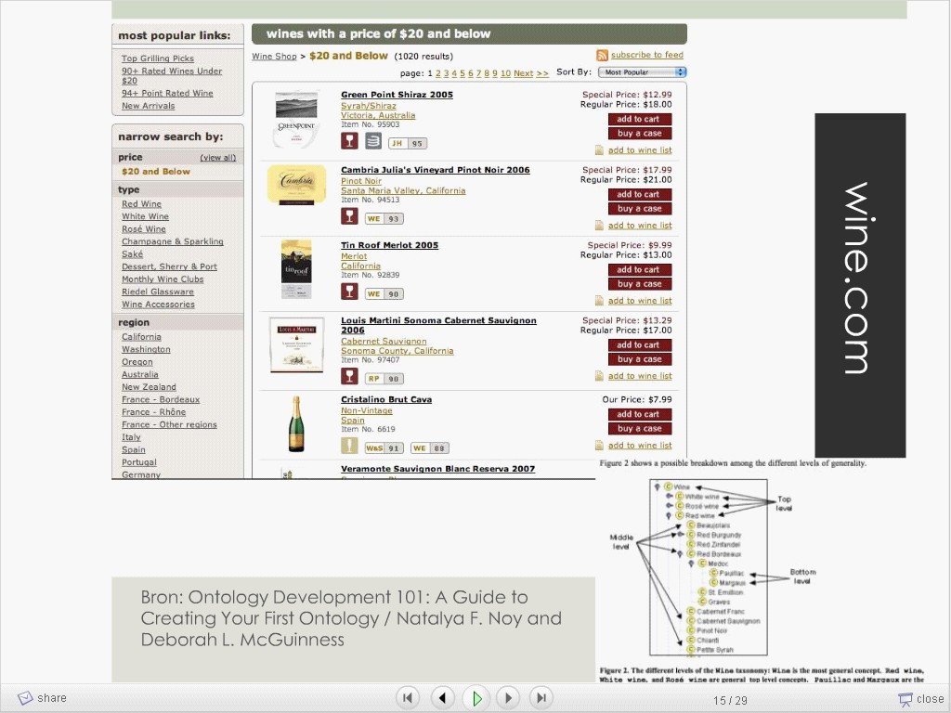Open New Arrivals link
951x713 pixels.
tap(148, 106)
